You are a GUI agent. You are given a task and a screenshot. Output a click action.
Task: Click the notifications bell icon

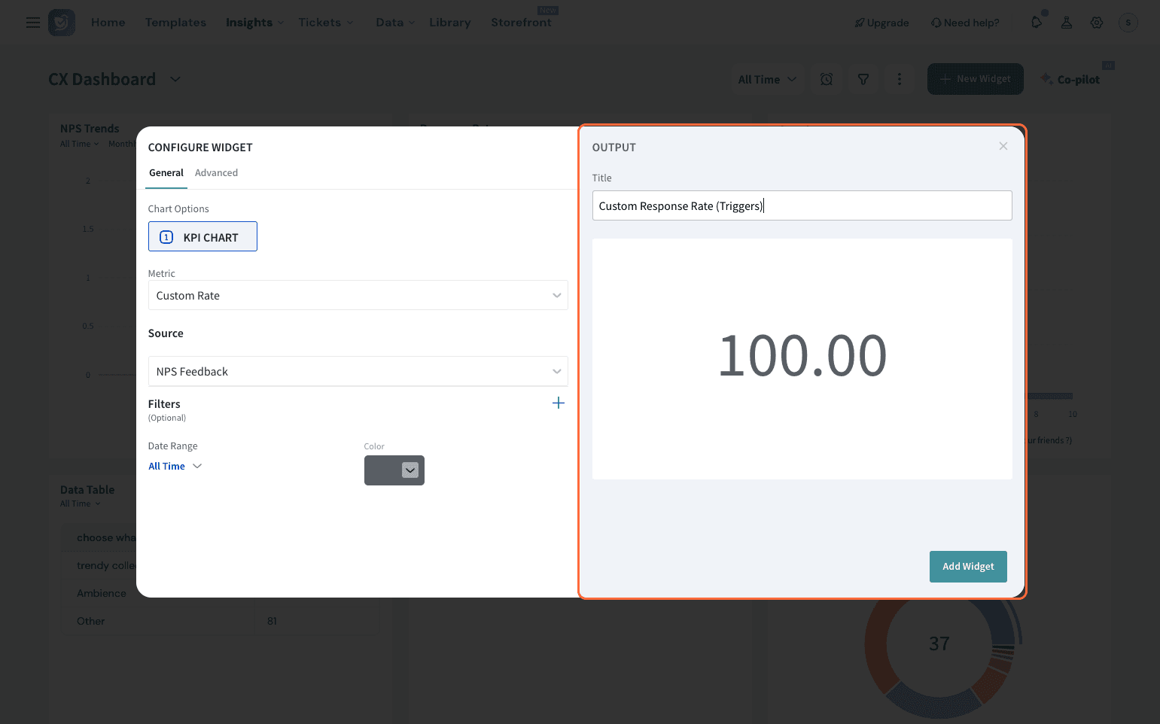(x=1037, y=23)
